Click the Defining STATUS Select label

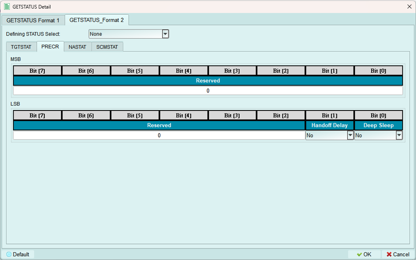pos(33,34)
